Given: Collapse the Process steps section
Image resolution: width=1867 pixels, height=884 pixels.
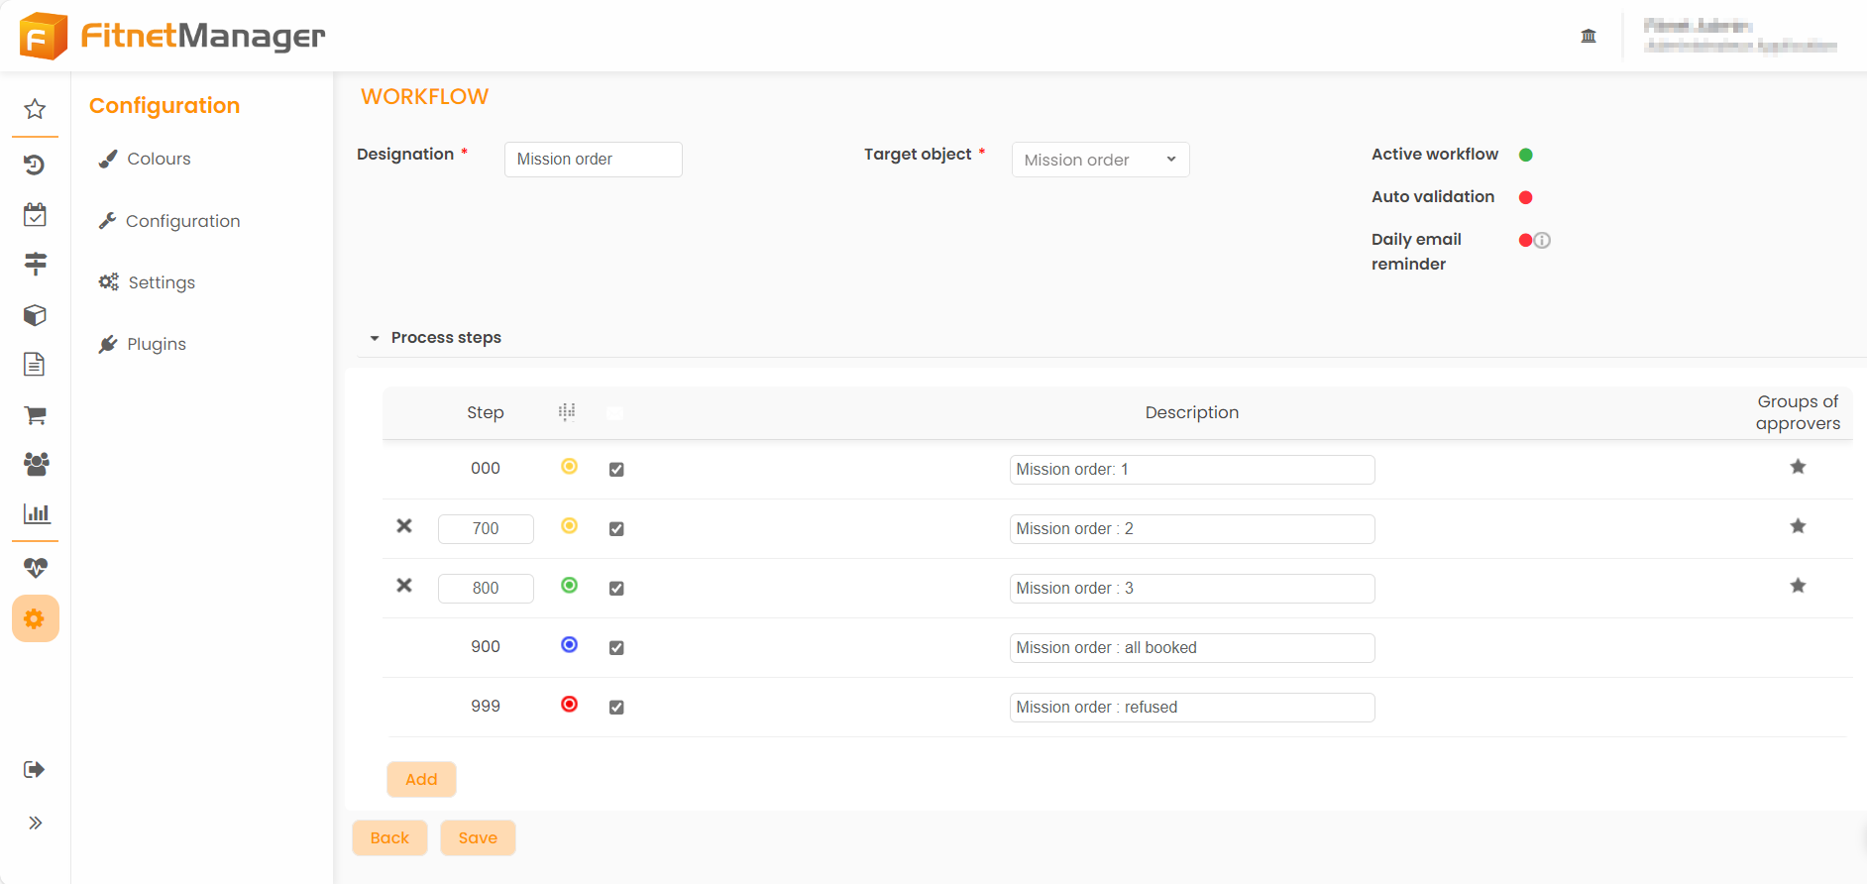Looking at the screenshot, I should (375, 338).
